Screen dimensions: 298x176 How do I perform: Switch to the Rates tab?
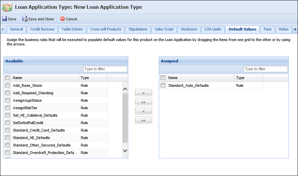tap(283, 29)
